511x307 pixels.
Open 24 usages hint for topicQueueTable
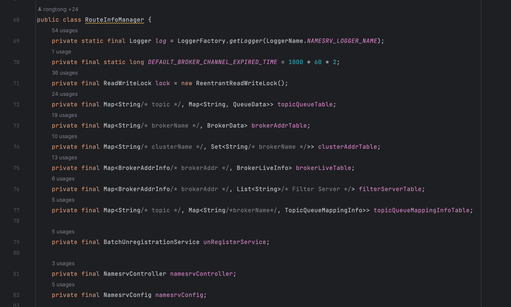pos(65,94)
